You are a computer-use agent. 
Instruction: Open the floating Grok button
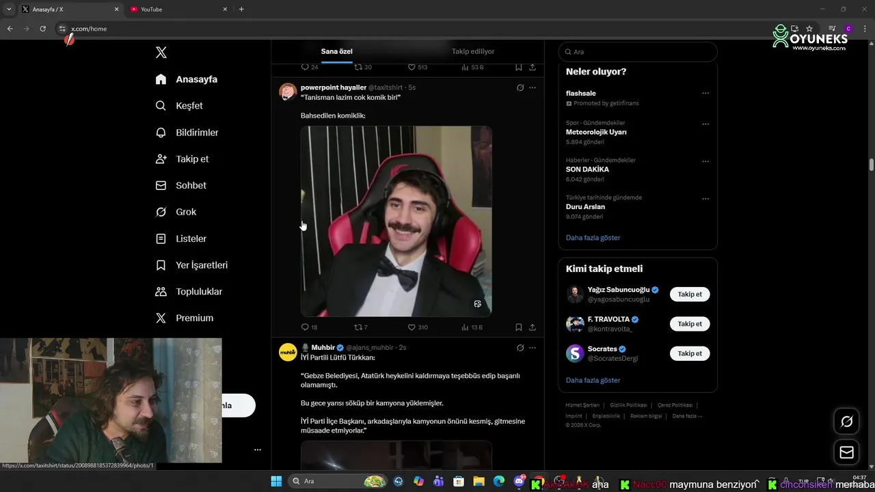[x=846, y=422]
